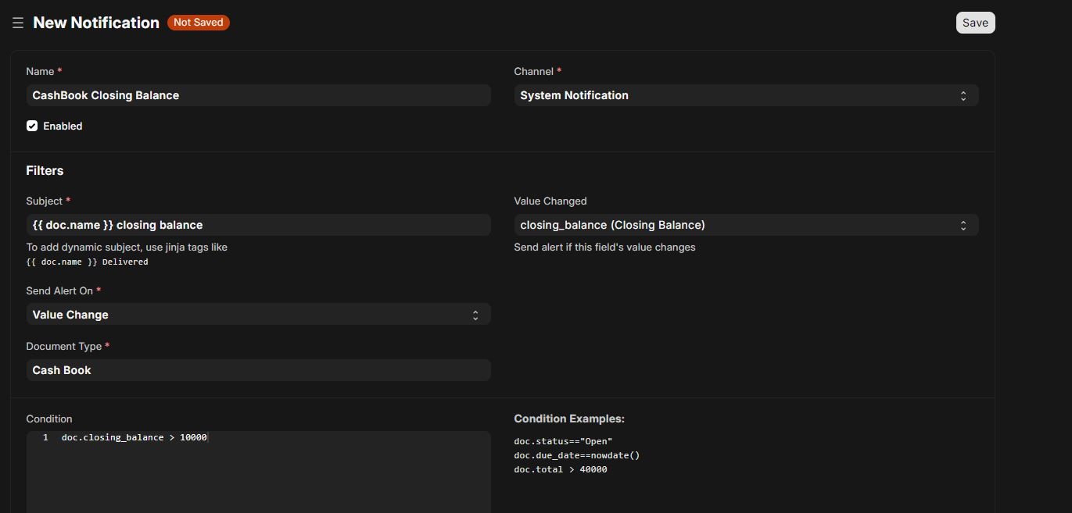Click the 'doc.total > 40000' example text
Image resolution: width=1072 pixels, height=513 pixels.
tap(561, 469)
